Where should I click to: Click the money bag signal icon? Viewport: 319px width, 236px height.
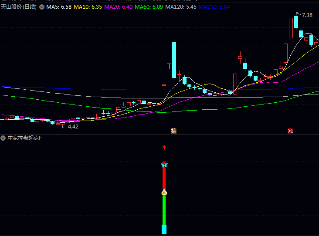(164, 192)
